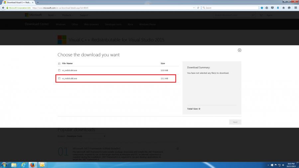This screenshot has width=299, height=168.
Task: Tick the vc_redist.x64.exe checkbox
Action: (x=59, y=70)
